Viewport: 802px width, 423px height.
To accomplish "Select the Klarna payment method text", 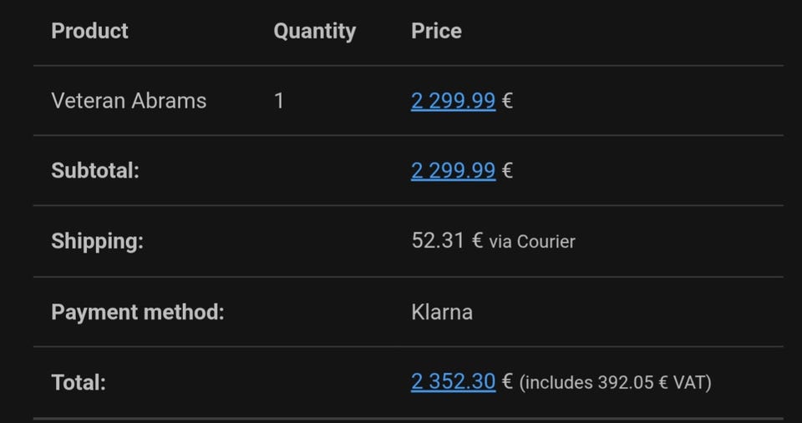I will (442, 312).
